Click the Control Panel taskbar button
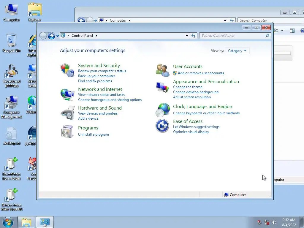The height and width of the screenshot is (228, 304). (45, 222)
